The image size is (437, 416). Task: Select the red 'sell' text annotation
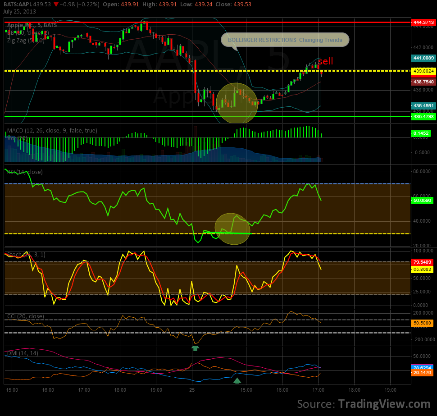point(326,61)
